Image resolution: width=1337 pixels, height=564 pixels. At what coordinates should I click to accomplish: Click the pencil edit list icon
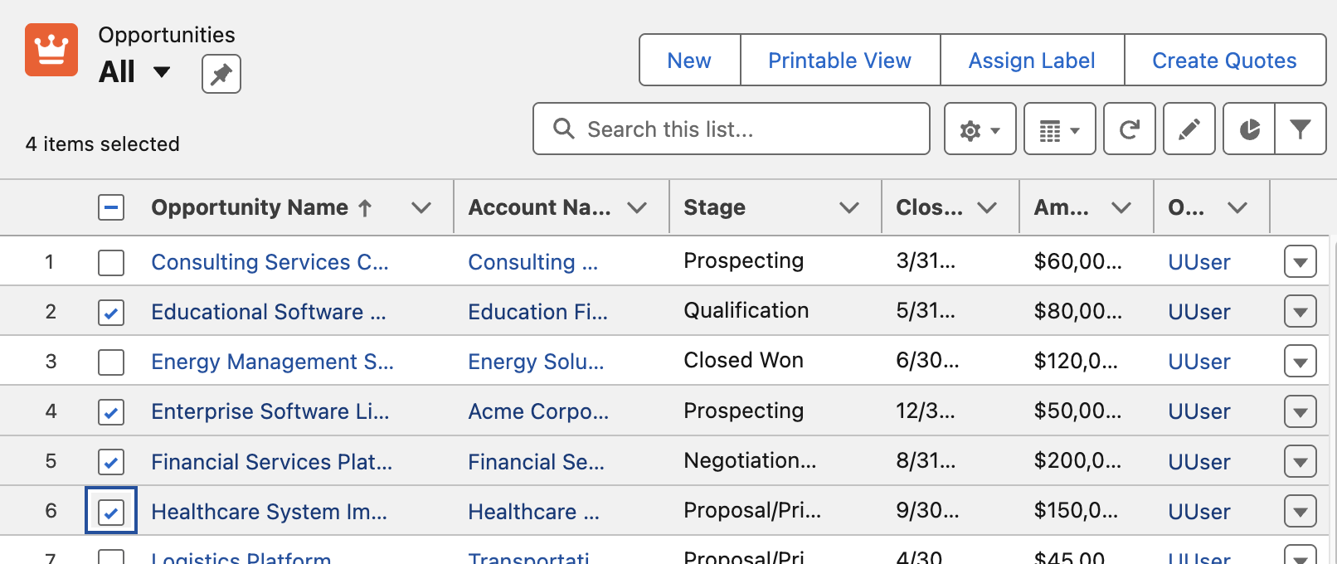1189,129
